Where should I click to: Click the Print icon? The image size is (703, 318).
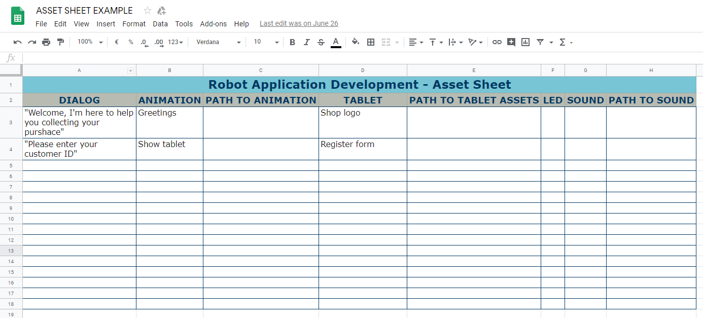pyautogui.click(x=46, y=42)
